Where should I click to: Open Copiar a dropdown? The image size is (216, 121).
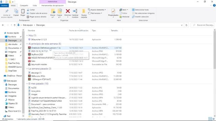[x=59, y=13]
